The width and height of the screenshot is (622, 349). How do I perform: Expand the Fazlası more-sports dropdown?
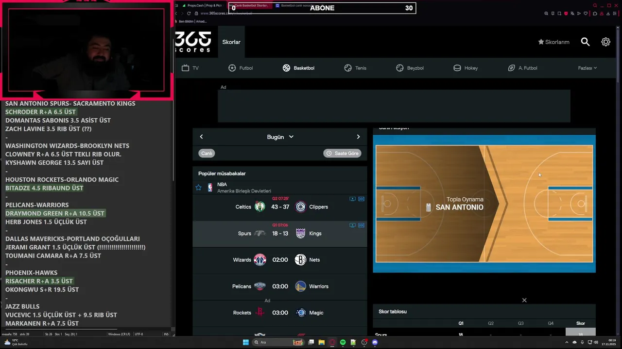click(587, 68)
